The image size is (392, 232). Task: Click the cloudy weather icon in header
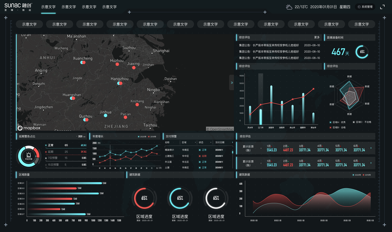289,7
